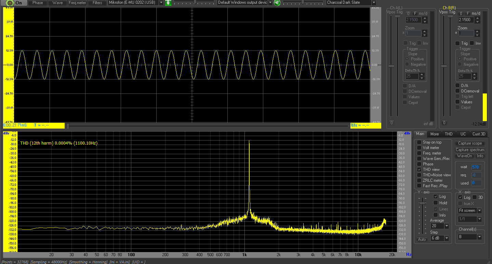Click the green microphone input icon
This screenshot has width=492, height=264.
[168, 3]
